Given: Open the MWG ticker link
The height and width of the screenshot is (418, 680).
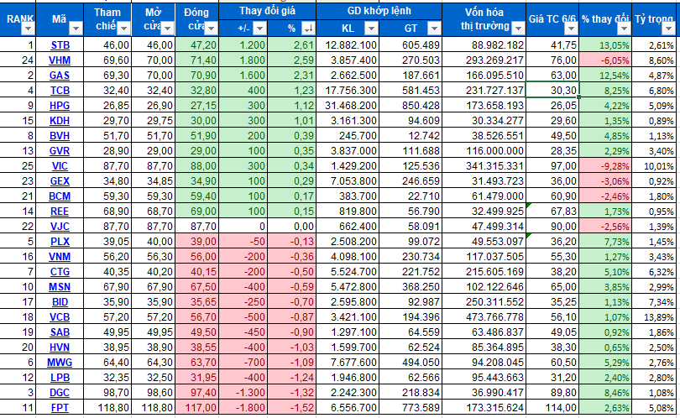Looking at the screenshot, I should click(x=60, y=363).
